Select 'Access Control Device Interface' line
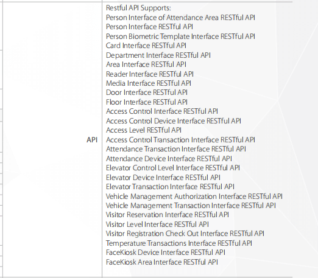 pyautogui.click(x=174, y=121)
